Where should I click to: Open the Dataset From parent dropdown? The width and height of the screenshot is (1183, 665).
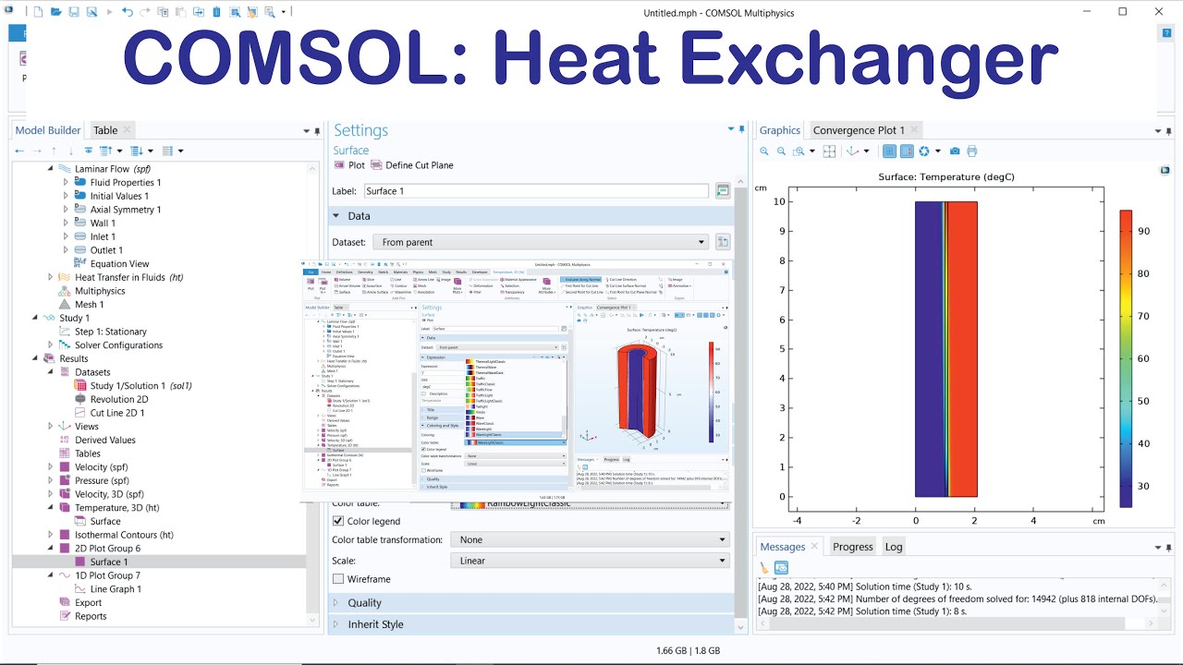pos(541,242)
